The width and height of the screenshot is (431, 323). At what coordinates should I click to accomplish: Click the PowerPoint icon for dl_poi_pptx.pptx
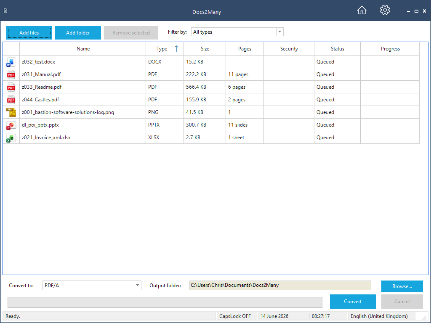tap(11, 125)
